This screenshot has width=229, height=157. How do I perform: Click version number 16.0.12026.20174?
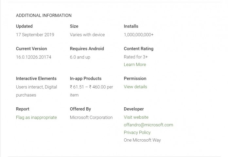point(33,57)
